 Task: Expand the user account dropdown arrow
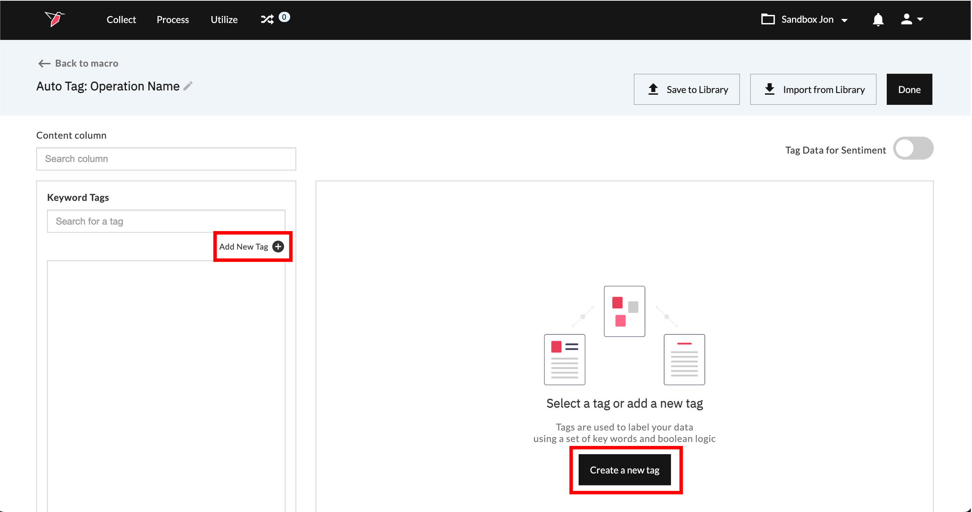[x=920, y=19]
